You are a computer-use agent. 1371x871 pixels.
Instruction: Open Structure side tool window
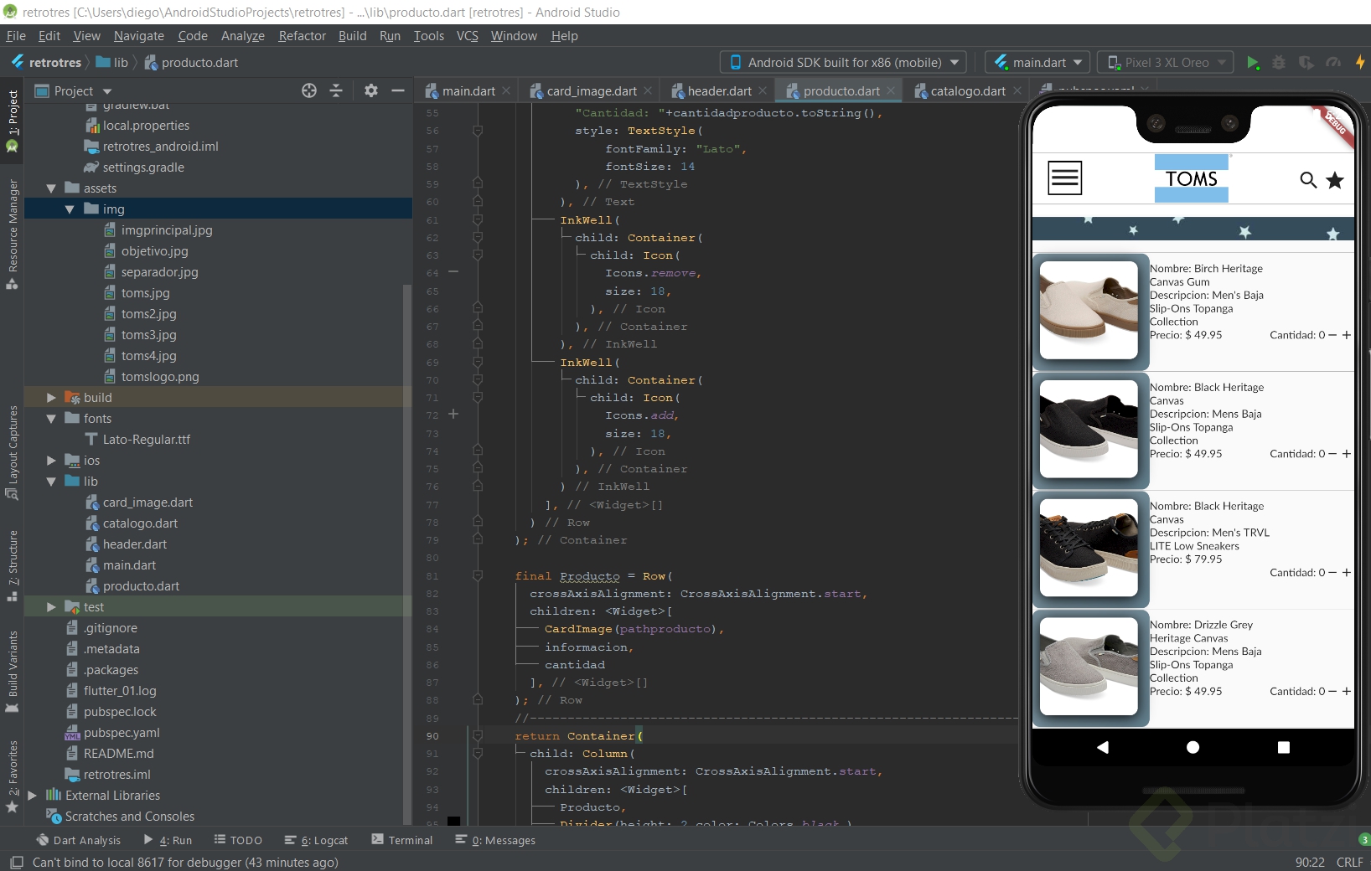[x=13, y=565]
